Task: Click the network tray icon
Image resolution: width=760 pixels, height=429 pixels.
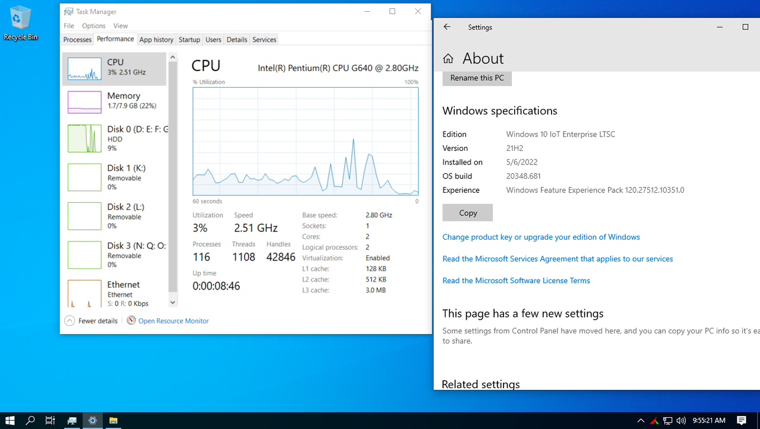Action: 668,421
